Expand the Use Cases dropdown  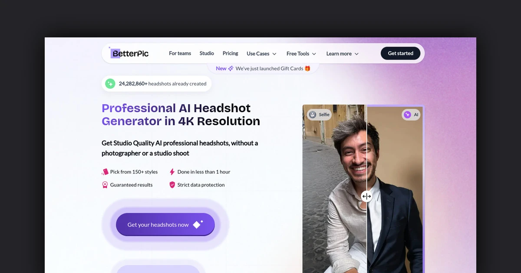click(x=261, y=53)
